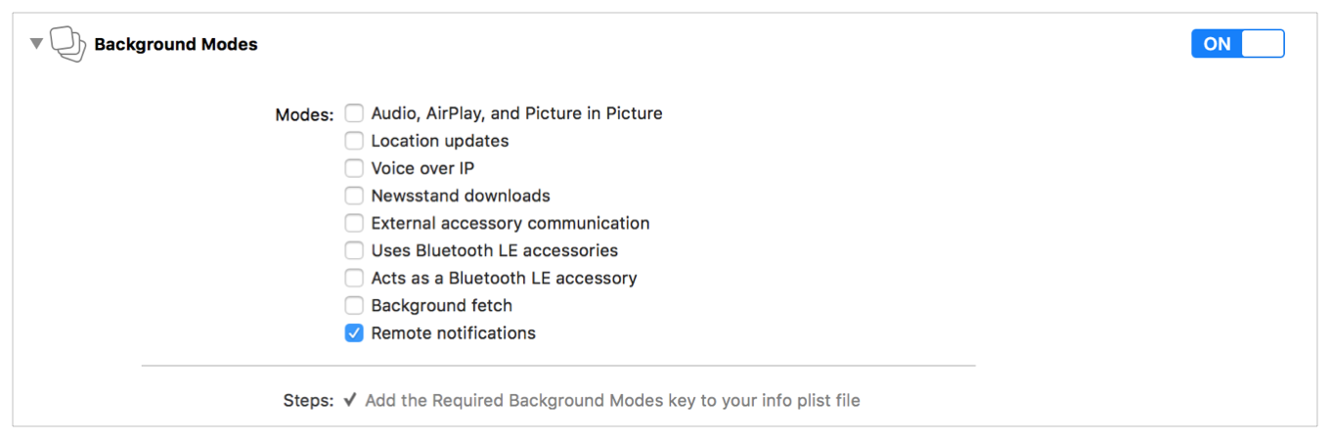
Task: Check the Location updates checkbox
Action: click(354, 141)
